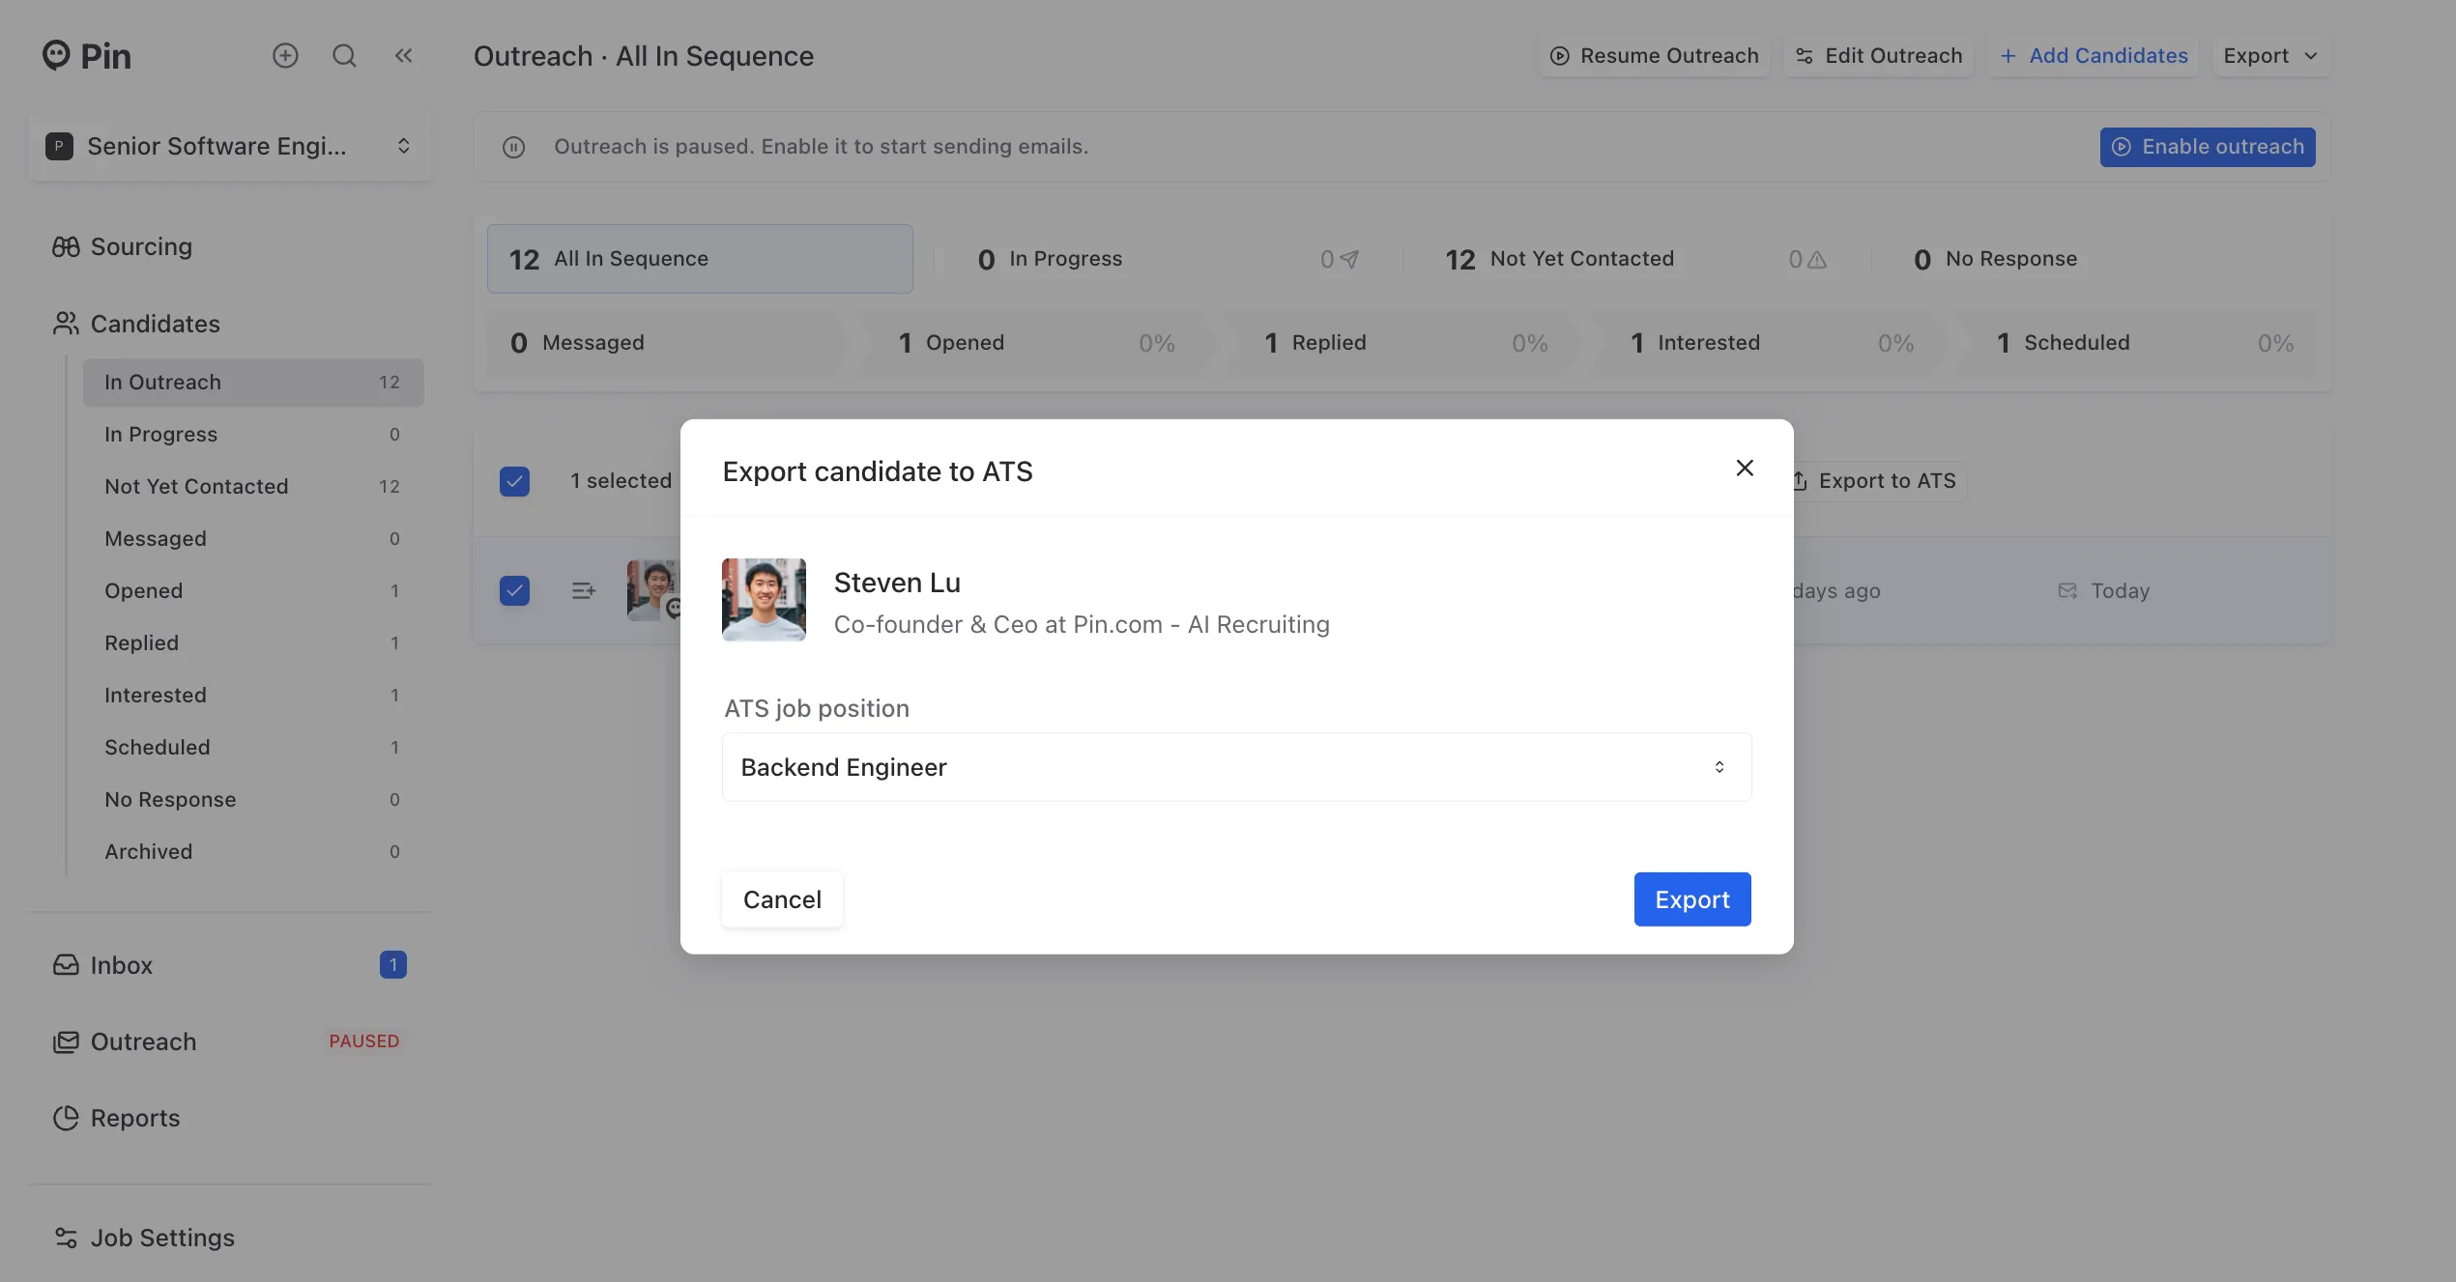Open the Export dropdown in header
Image resolution: width=2456 pixels, height=1282 pixels.
(2270, 56)
